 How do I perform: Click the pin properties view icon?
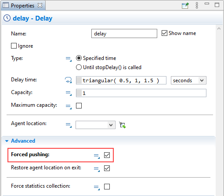pyautogui.click(x=185, y=6)
